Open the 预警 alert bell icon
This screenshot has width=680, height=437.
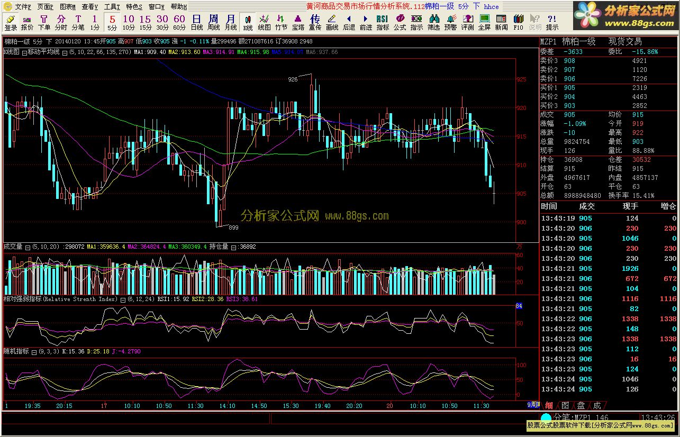(450, 22)
